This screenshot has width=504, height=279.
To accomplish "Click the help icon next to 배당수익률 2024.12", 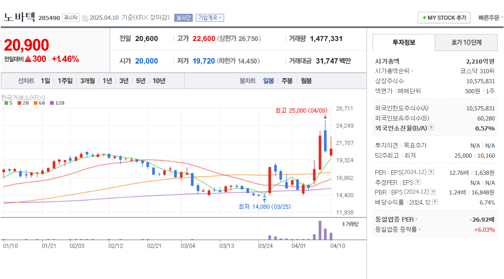I will pos(435,202).
